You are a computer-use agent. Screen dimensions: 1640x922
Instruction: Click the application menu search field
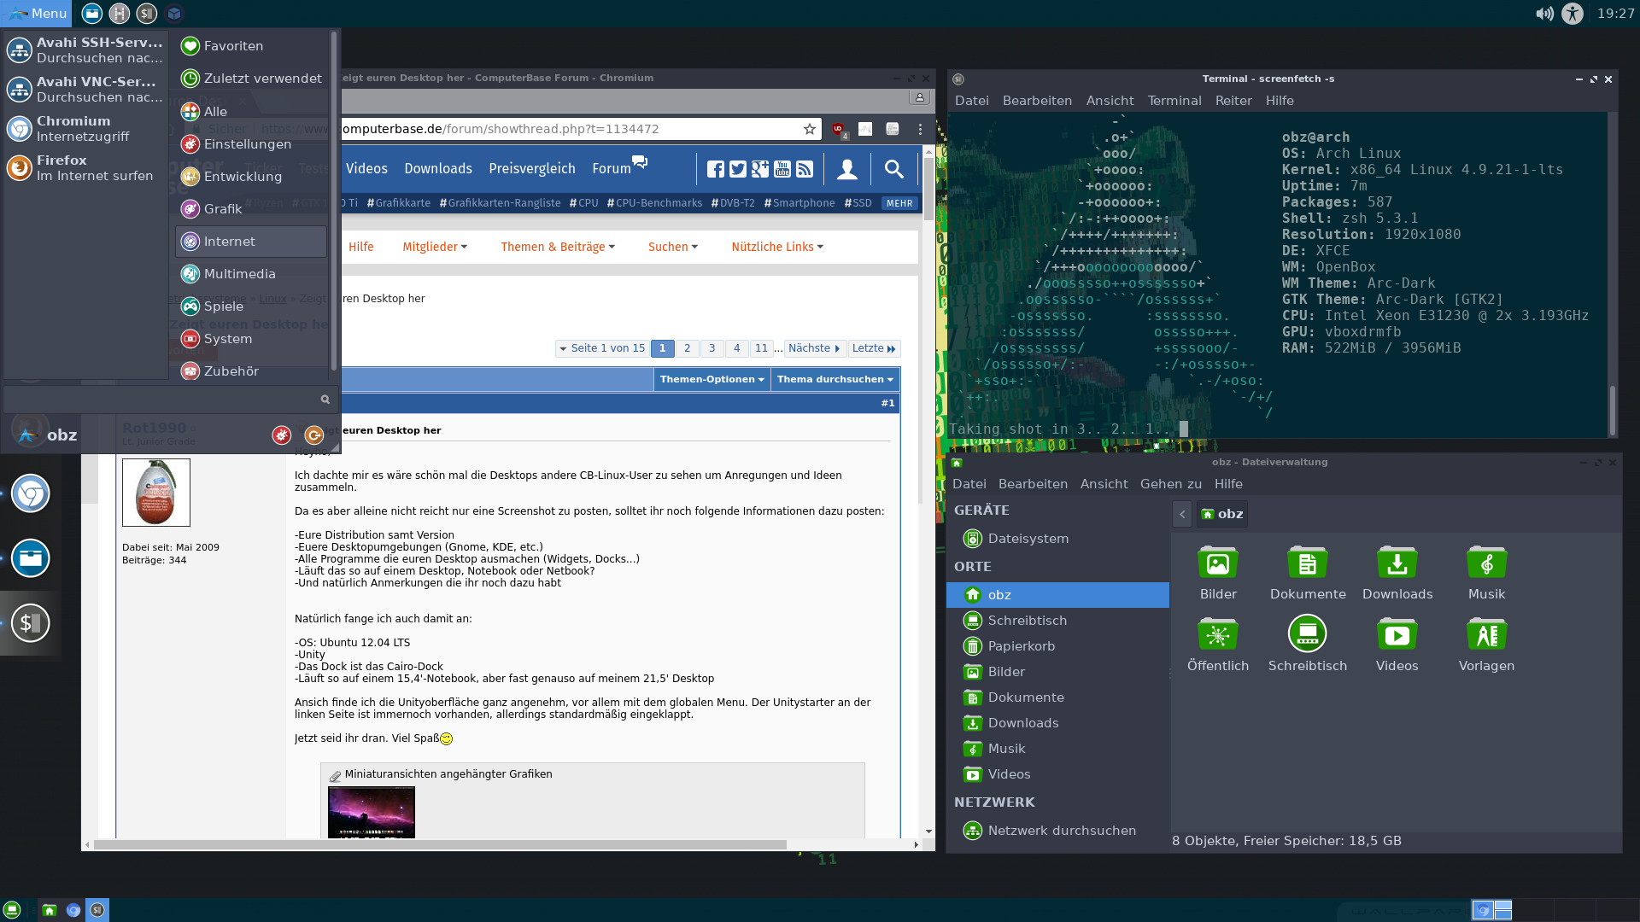point(162,400)
